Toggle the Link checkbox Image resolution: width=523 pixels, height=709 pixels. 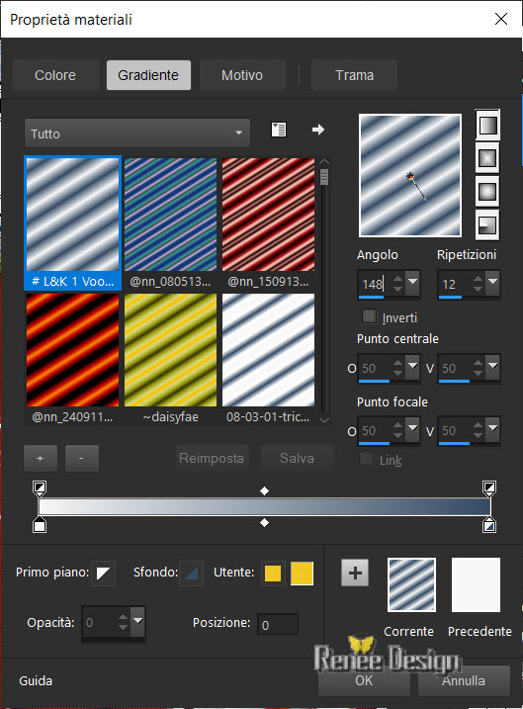coord(366,459)
